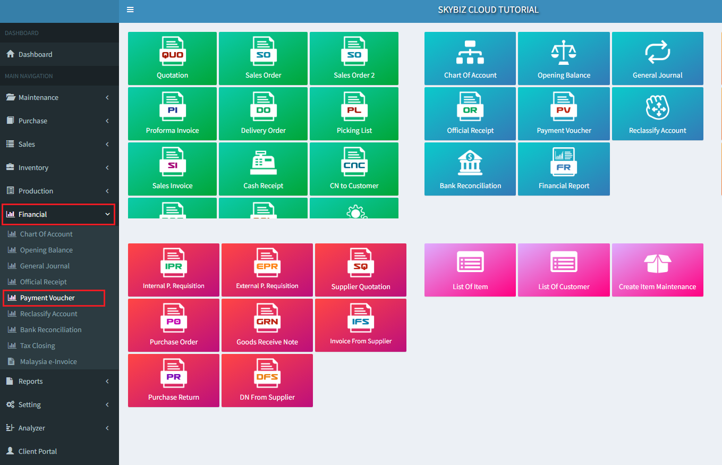Expand the Purchase sidebar menu
The width and height of the screenshot is (722, 465).
[x=58, y=121]
